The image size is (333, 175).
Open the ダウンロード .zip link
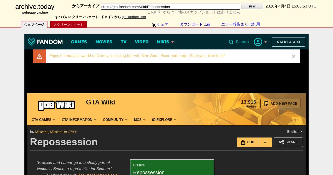[x=195, y=24]
